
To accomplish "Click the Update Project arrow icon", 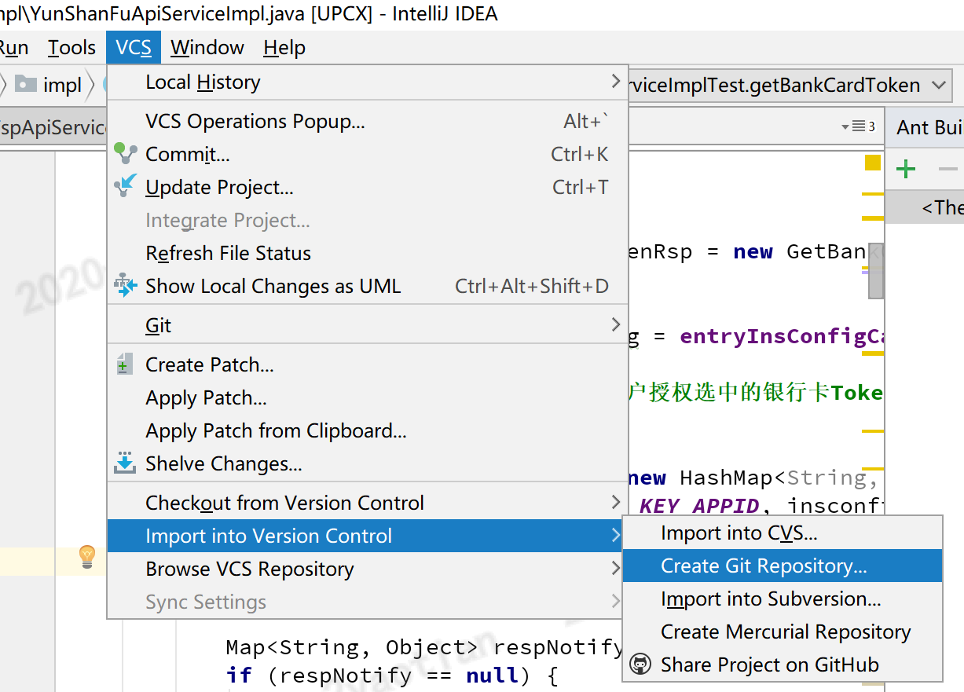I will 125,187.
